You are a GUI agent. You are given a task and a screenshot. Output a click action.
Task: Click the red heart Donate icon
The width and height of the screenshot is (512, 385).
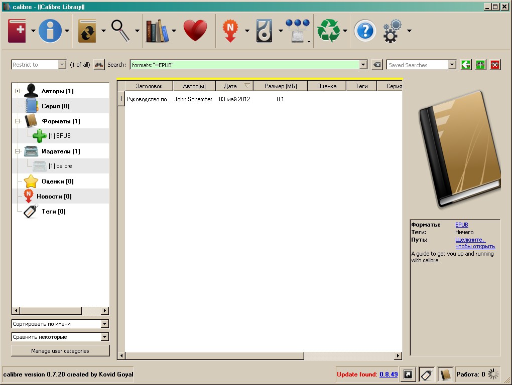point(195,31)
